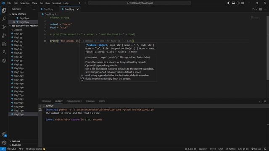Toggle the primary side bar layout icon
269x151 pixels.
[229, 3]
